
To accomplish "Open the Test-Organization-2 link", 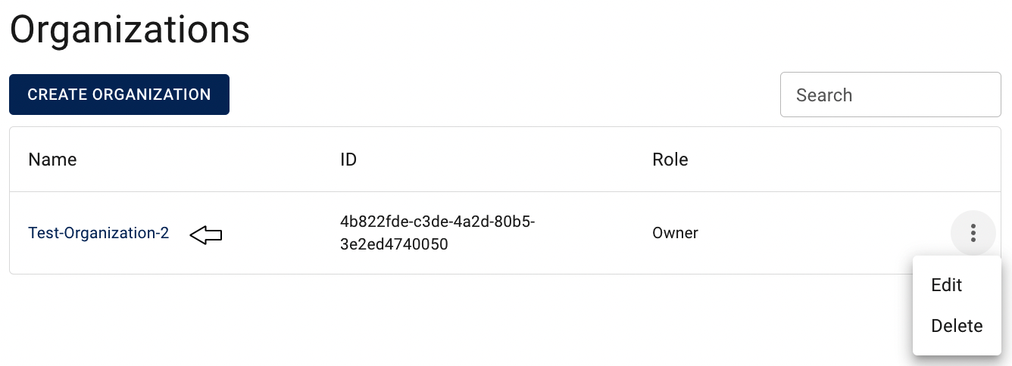I will pos(98,233).
